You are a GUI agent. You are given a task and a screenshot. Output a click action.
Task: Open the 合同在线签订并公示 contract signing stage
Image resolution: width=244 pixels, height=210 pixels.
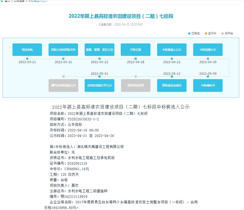99,85
